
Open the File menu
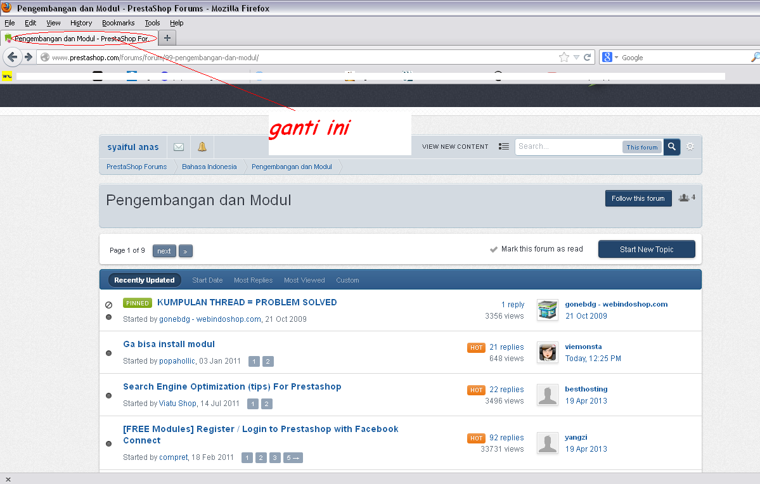click(x=10, y=23)
